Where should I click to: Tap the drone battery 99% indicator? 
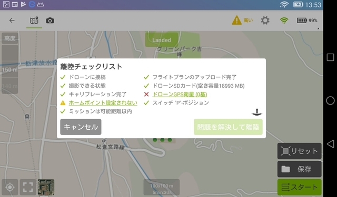pyautogui.click(x=307, y=20)
